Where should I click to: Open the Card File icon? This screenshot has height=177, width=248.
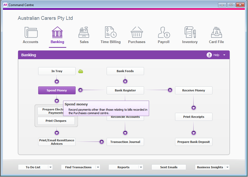(x=216, y=32)
